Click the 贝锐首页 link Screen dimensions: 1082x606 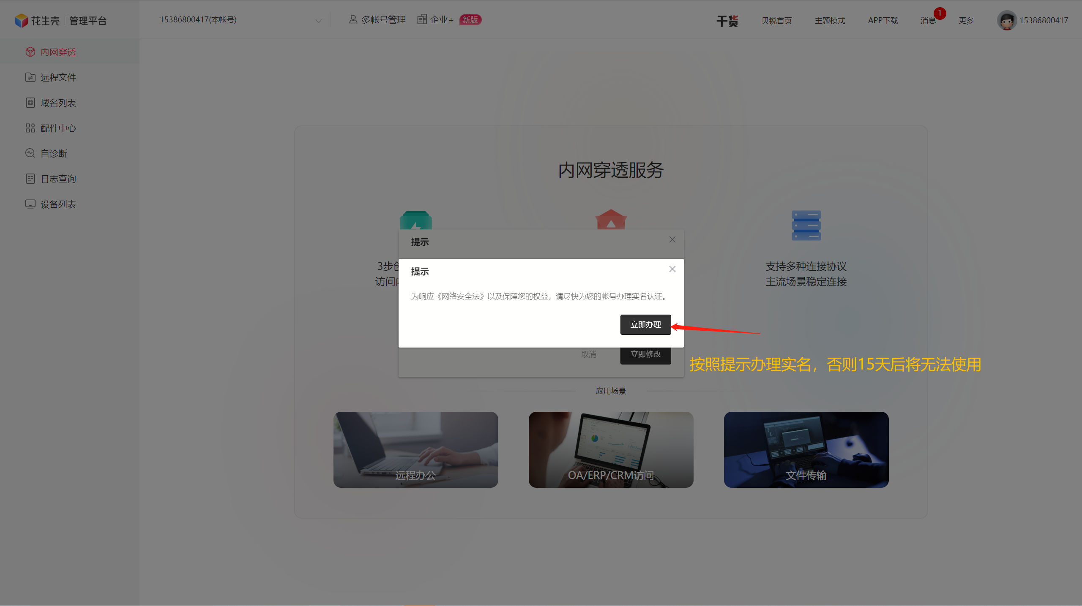point(776,20)
